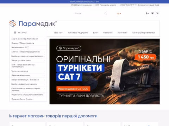The image size is (169, 126).
Task: Expand the Акції та знижки category arrow
Action: click(45, 39)
